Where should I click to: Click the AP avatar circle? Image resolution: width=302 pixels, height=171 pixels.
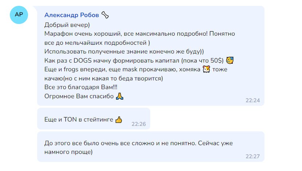click(18, 15)
